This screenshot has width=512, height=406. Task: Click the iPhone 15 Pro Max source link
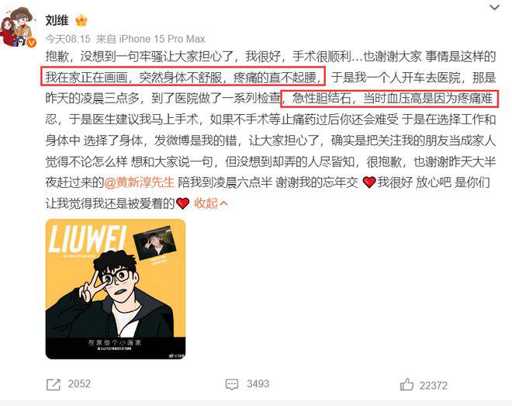coord(161,39)
